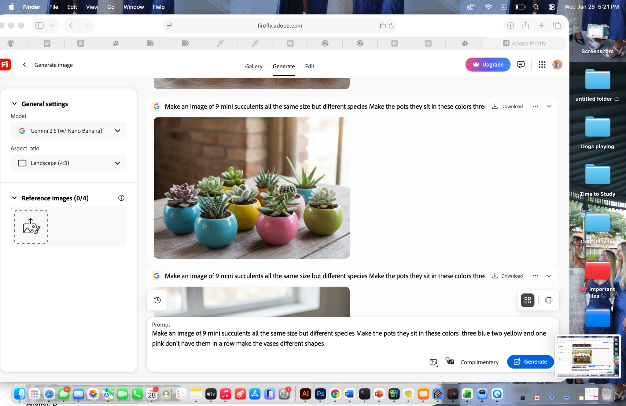The width and height of the screenshot is (626, 406).
Task: Open the Adobe apps grid icon
Action: click(x=542, y=65)
